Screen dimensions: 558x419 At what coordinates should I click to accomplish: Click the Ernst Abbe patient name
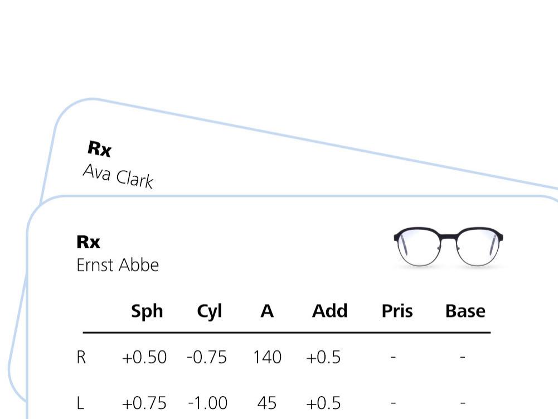coord(118,265)
